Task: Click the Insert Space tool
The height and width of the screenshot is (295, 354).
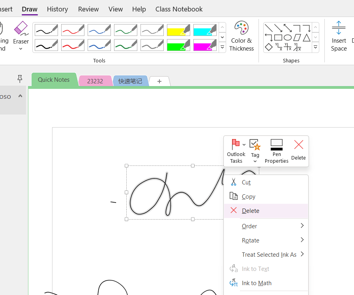Action: (x=339, y=36)
